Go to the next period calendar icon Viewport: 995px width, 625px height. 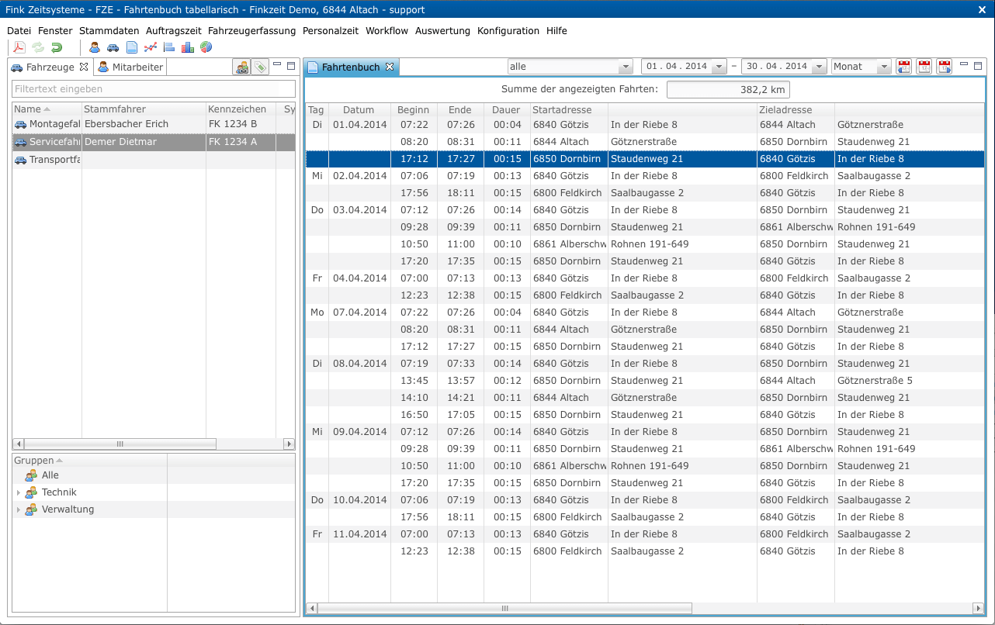coord(945,67)
